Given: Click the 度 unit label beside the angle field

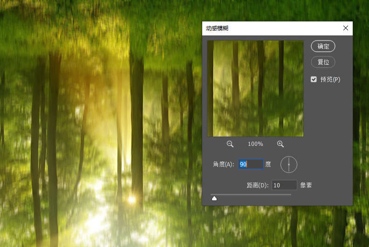Looking at the screenshot, I should pos(268,164).
